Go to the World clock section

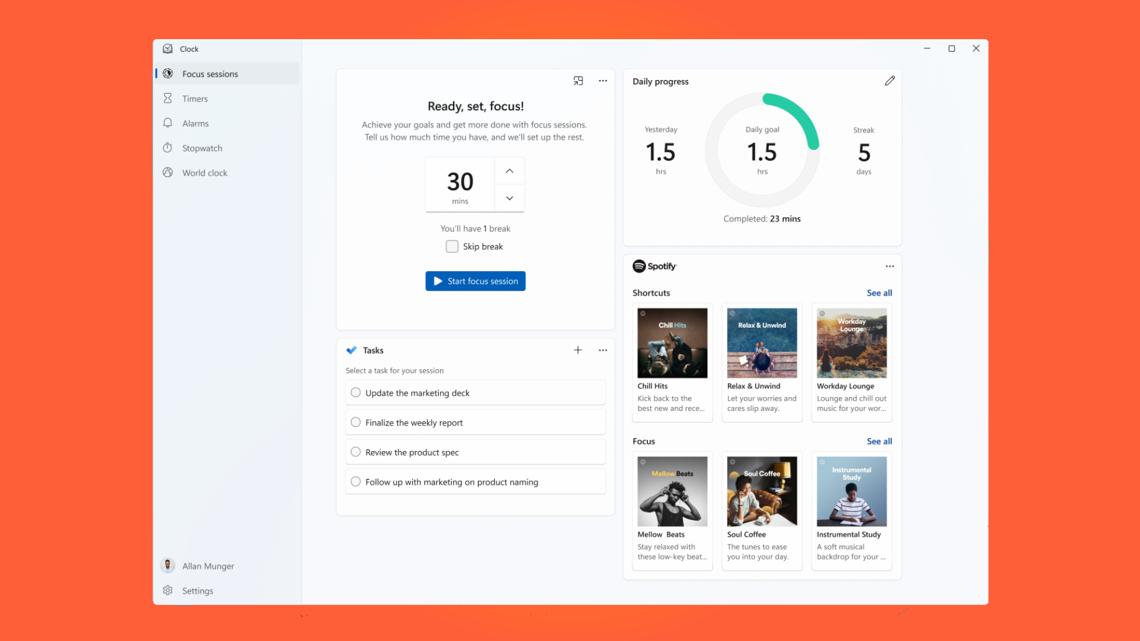(x=204, y=173)
